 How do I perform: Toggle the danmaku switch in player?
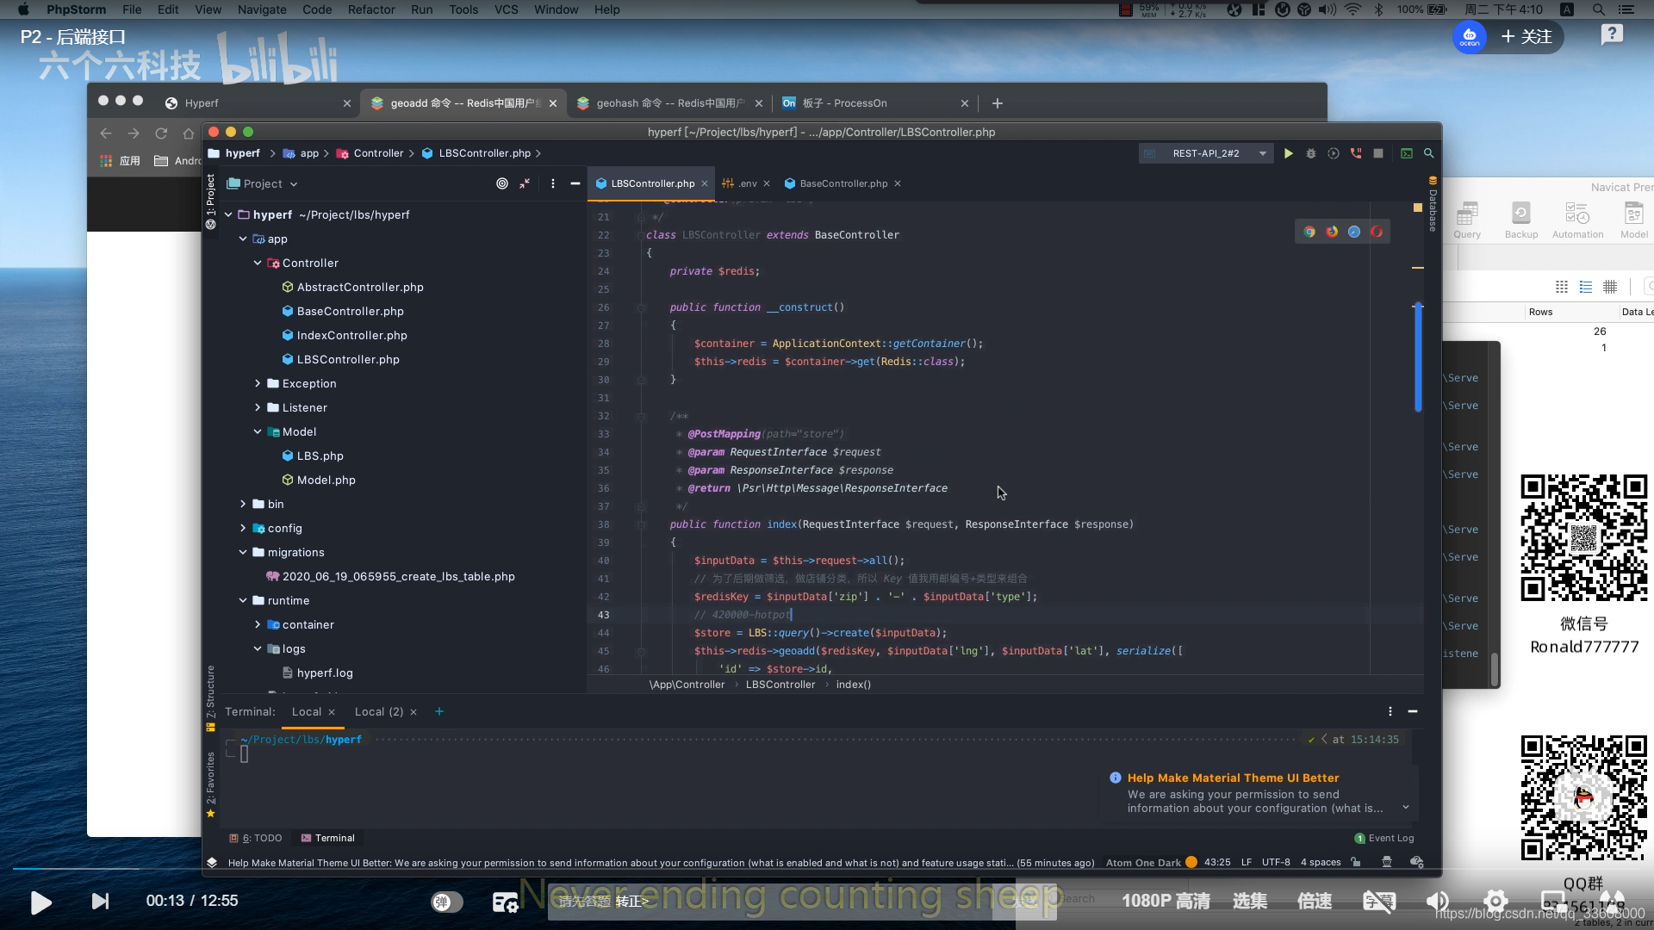tap(446, 902)
